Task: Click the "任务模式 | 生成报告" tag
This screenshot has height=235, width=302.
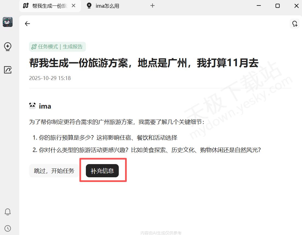Action: (x=57, y=47)
